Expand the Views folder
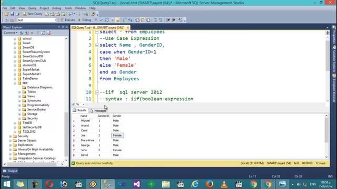337x189 pixels. [x=19, y=96]
